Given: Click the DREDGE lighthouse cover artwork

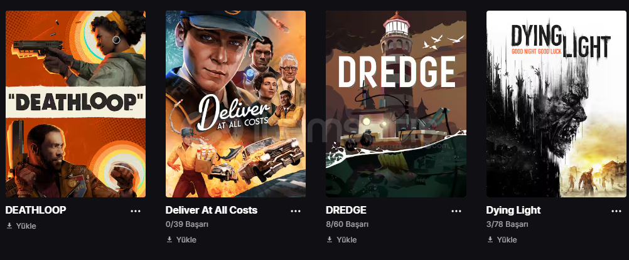Looking at the screenshot, I should (x=396, y=104).
